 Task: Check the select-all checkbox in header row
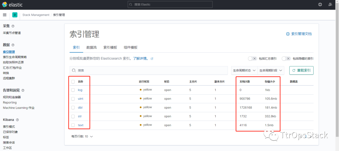73,82
